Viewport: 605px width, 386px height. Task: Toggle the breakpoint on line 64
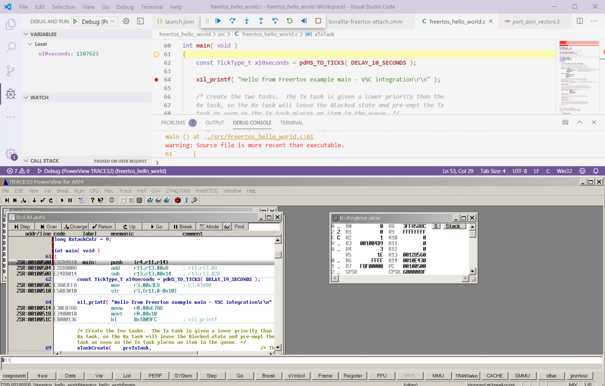pos(157,80)
